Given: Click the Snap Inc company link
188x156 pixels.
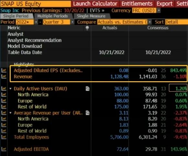Looking at the screenshot, I should [x=10, y=11].
